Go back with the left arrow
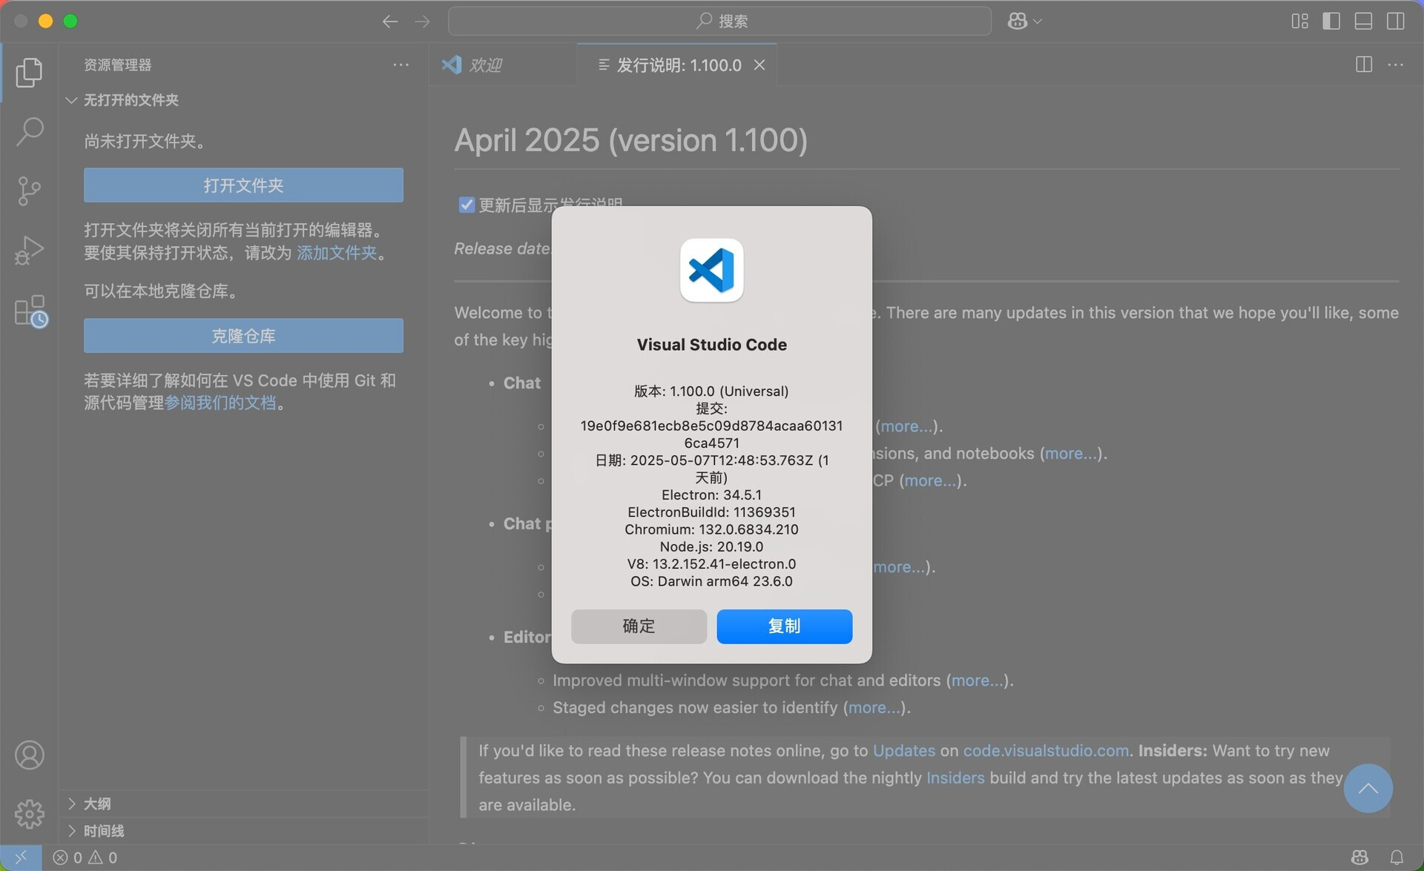Viewport: 1424px width, 871px height. pyautogui.click(x=390, y=21)
